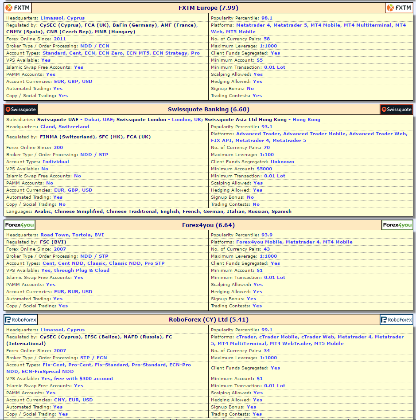Image resolution: width=416 pixels, height=420 pixels.
Task: Click the ECN Zero account type
Action: tap(111, 53)
